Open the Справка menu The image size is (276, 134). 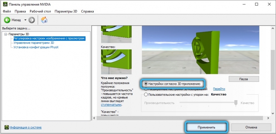pyautogui.click(x=87, y=11)
